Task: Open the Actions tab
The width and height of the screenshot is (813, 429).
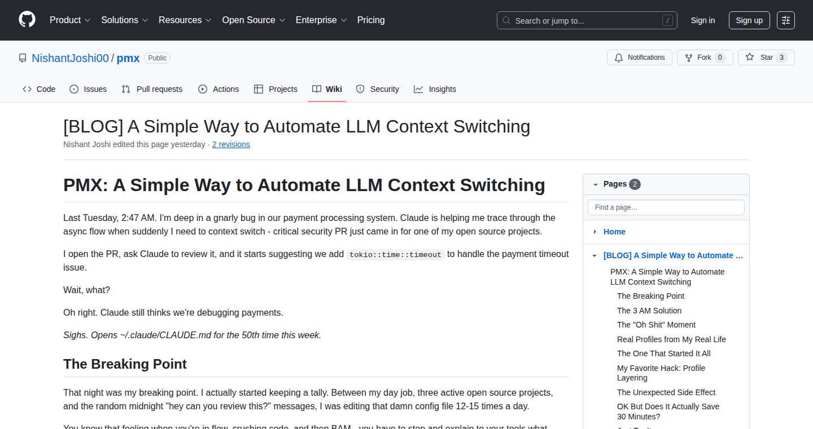Action: [x=218, y=89]
